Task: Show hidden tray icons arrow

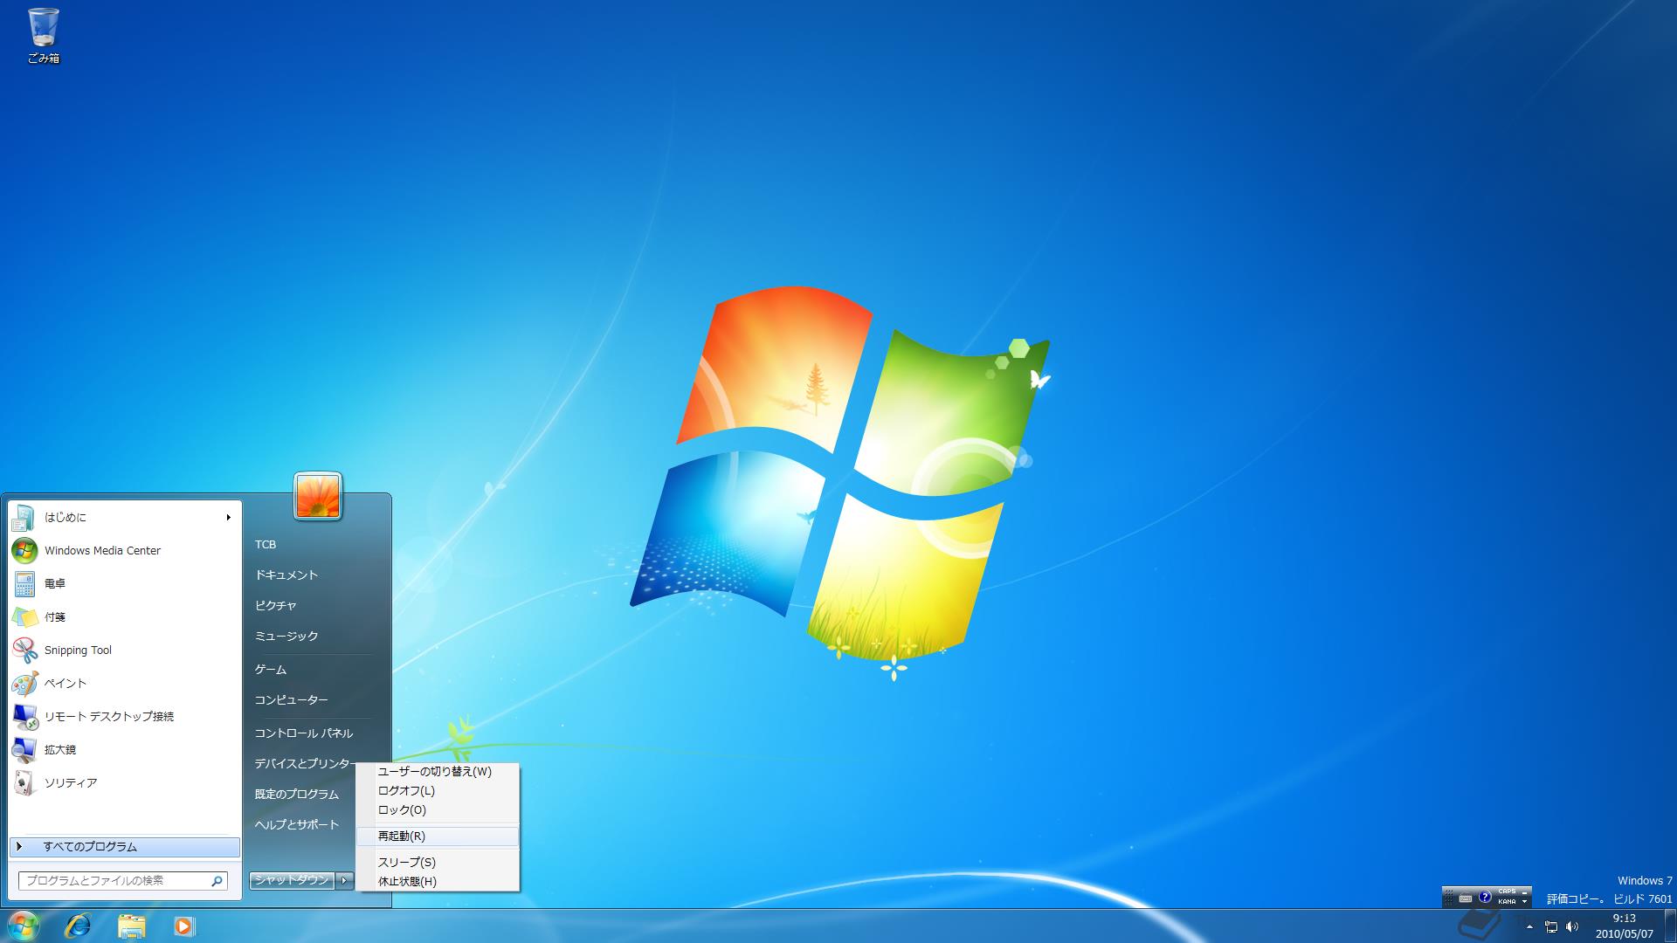Action: 1529,926
